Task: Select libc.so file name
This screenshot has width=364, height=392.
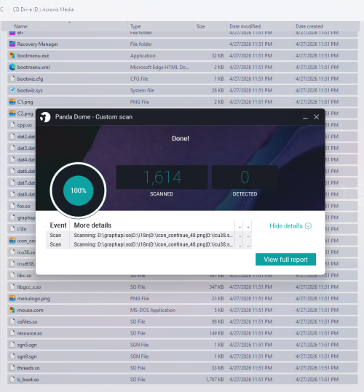Action: click(24, 275)
